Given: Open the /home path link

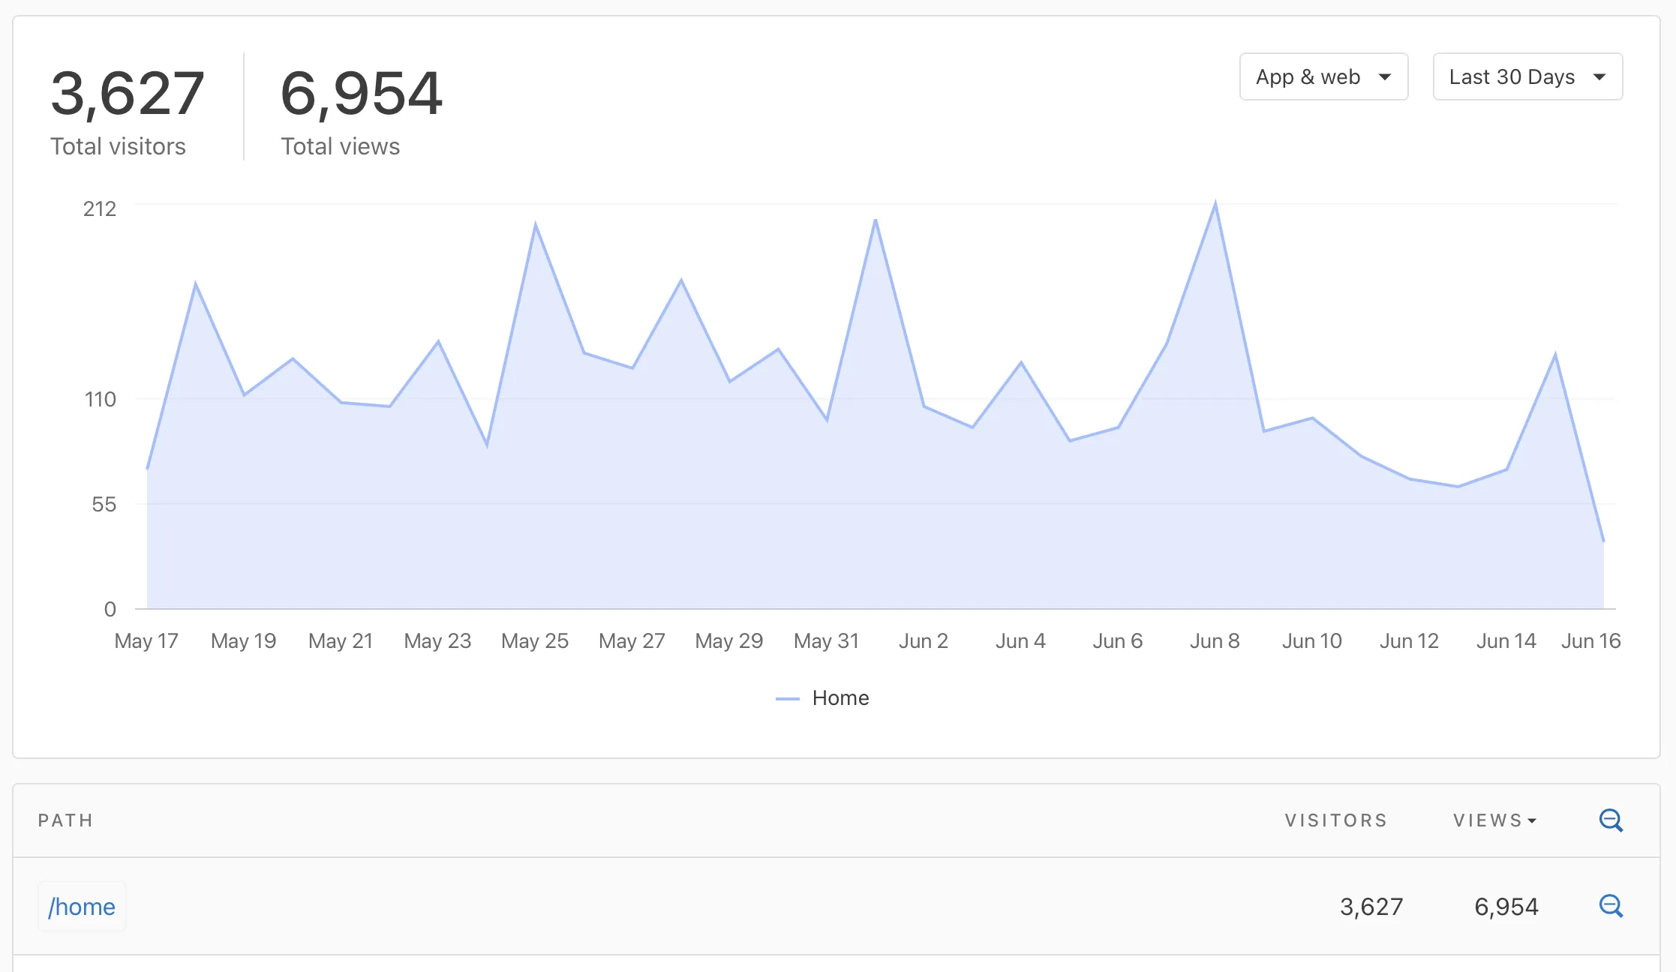Looking at the screenshot, I should [x=82, y=907].
